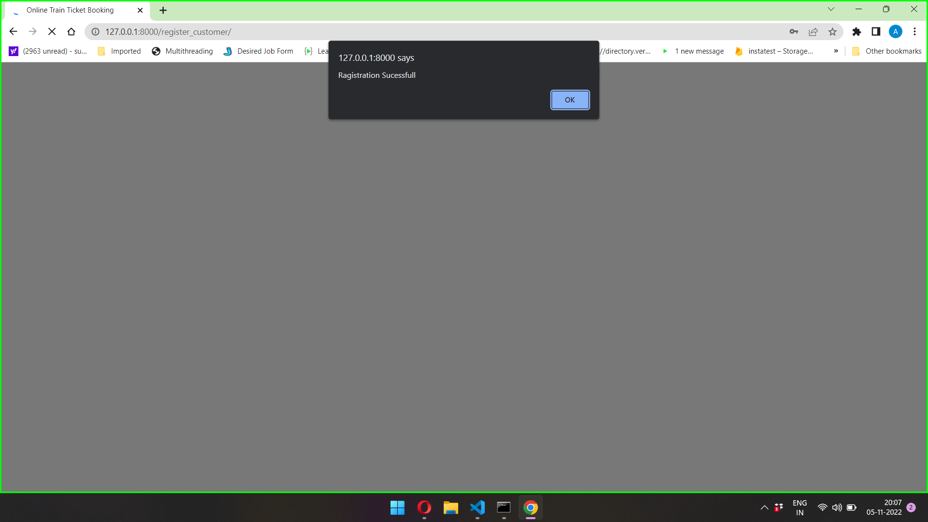The image size is (928, 522).
Task: Open the home page via home icon
Action: 71,31
